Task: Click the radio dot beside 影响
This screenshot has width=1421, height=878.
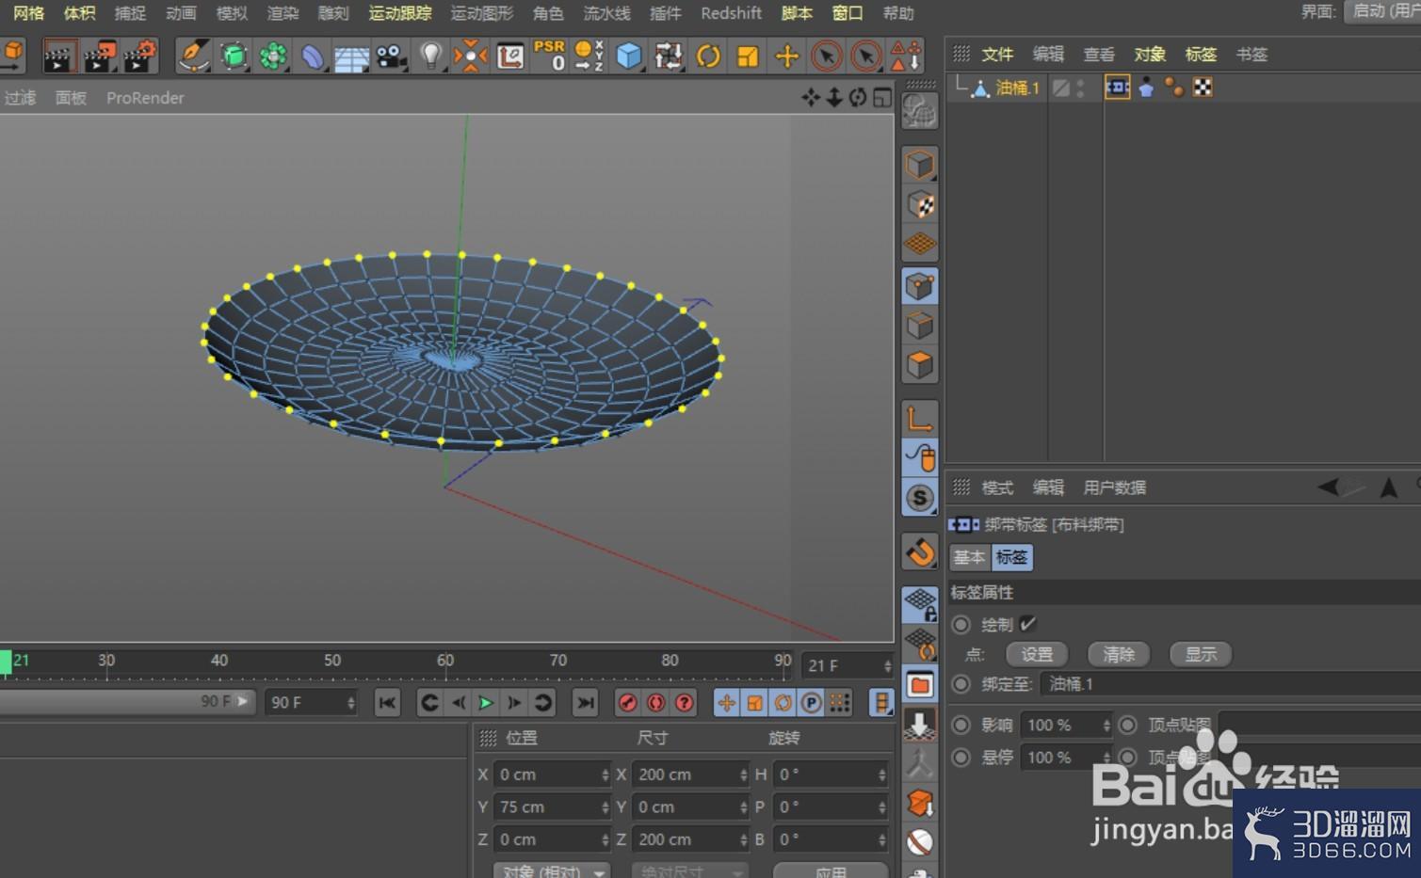Action: [x=961, y=725]
